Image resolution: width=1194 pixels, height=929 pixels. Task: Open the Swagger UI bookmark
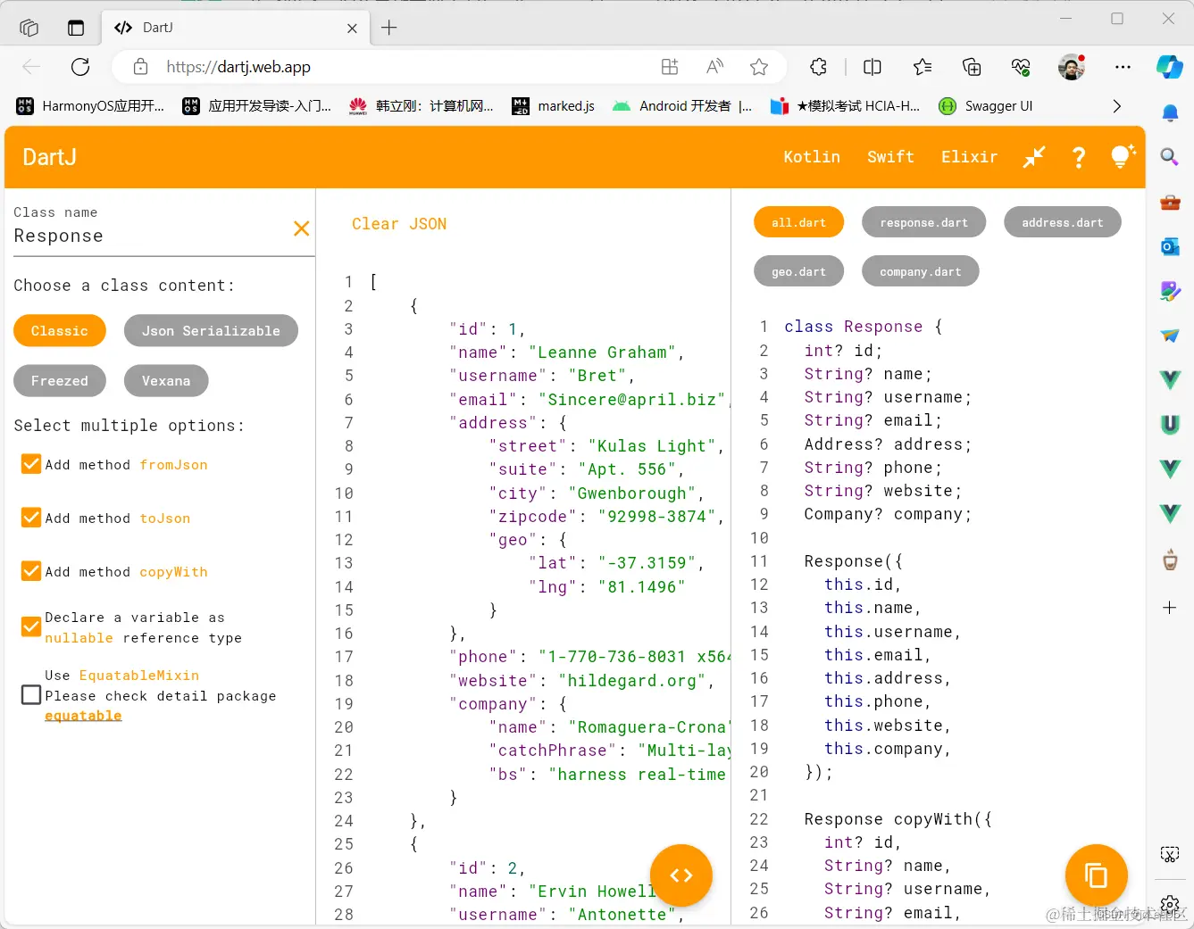point(986,106)
